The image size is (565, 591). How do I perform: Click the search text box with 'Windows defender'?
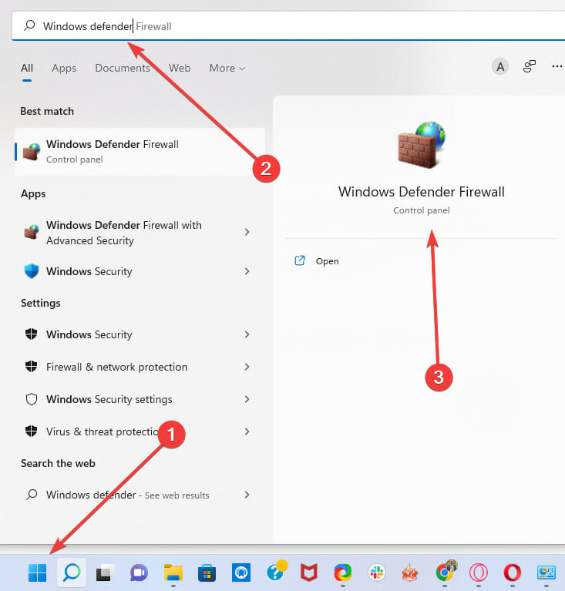(288, 25)
